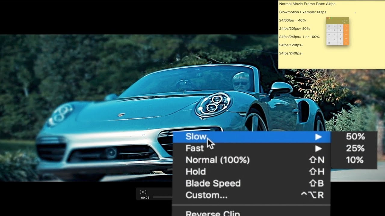Click the 00:06 timecode readout
Viewport: 385px width, 216px height.
145,197
